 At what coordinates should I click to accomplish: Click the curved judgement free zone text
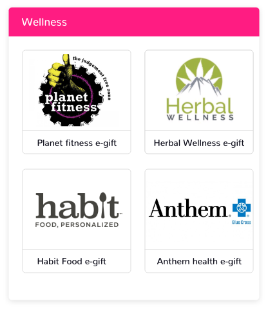click(x=93, y=75)
